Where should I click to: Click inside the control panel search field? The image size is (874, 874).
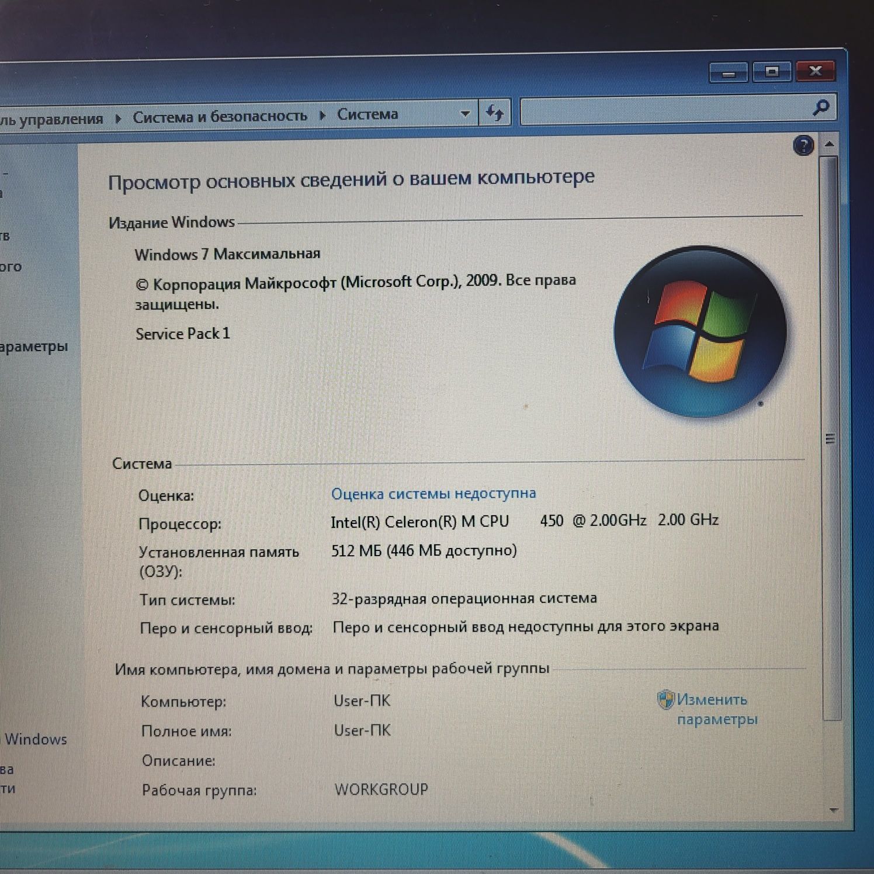click(666, 110)
